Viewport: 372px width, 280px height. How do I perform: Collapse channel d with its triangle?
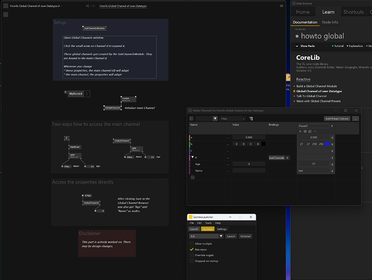click(193, 157)
